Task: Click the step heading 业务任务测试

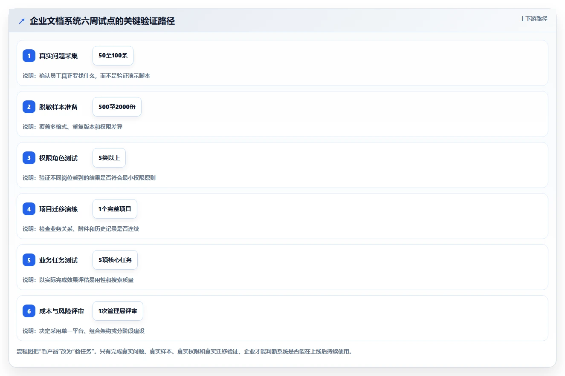Action: click(x=58, y=260)
